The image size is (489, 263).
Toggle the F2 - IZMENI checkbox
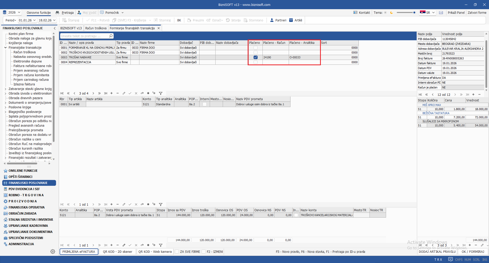204,252
